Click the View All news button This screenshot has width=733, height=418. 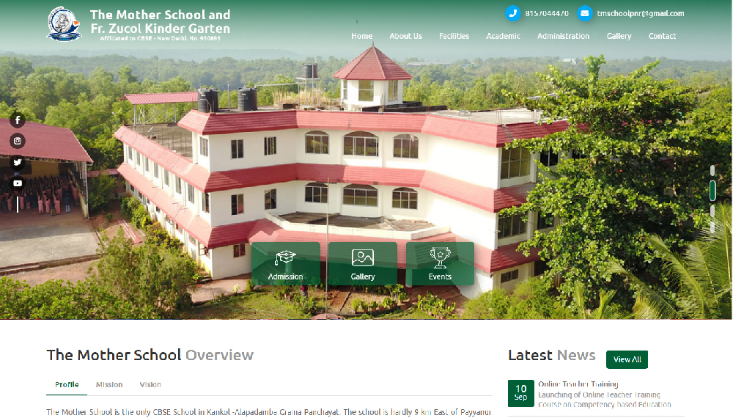pos(627,359)
